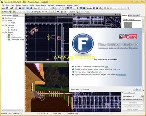Click the blue square icon beside the star
The width and height of the screenshot is (146, 116).
click(62, 12)
